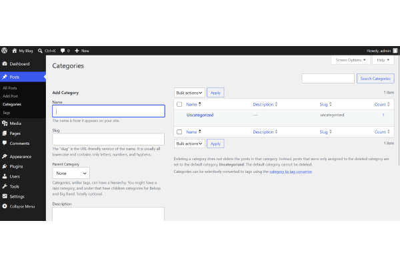Open the top Bulk actions dropdown
This screenshot has height=267, width=400.
click(x=189, y=93)
